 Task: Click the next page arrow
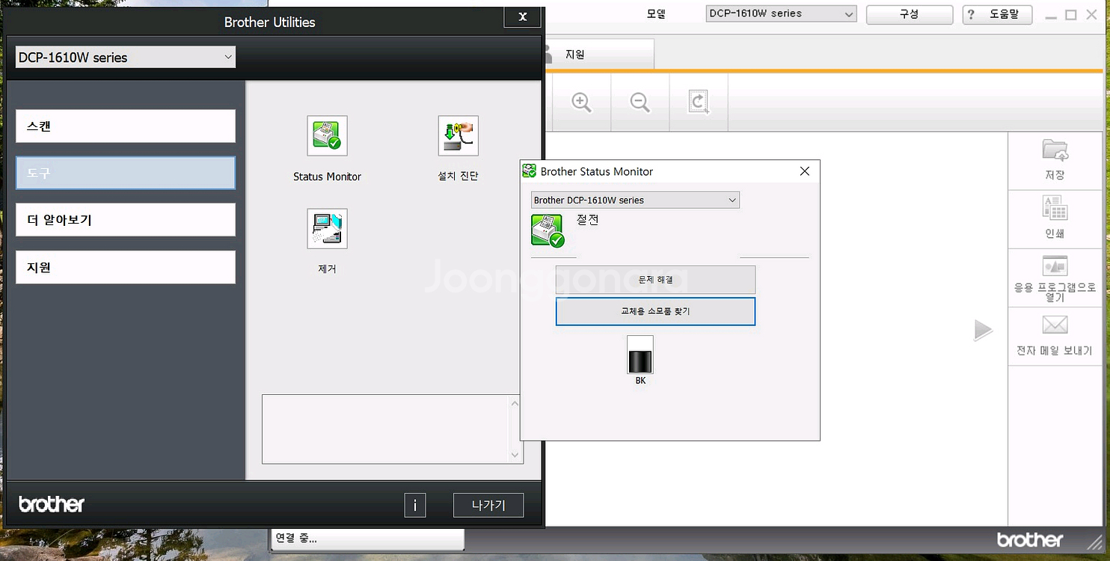tap(983, 331)
